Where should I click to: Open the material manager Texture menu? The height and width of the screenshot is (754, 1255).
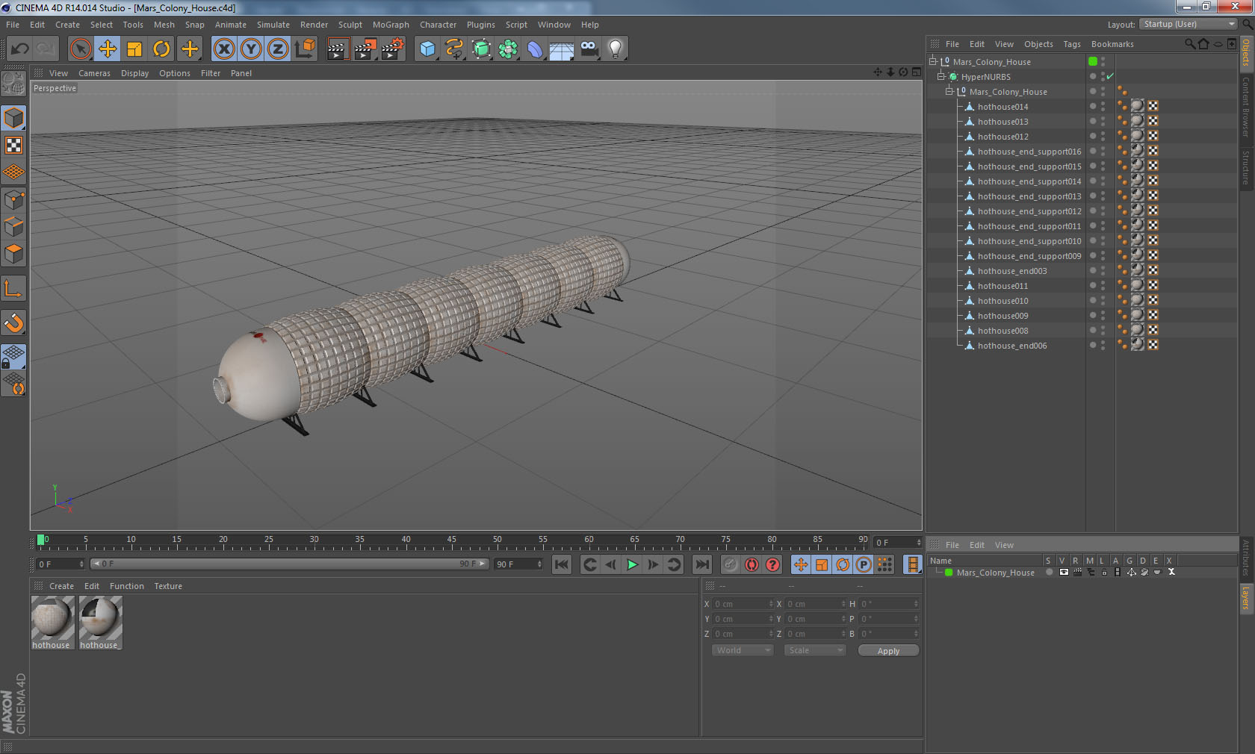point(167,586)
